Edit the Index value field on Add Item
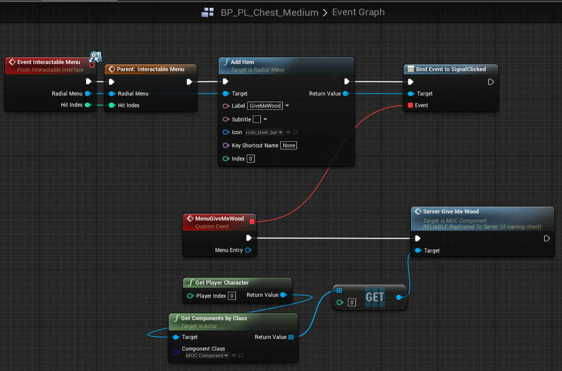The width and height of the screenshot is (562, 371). [251, 159]
